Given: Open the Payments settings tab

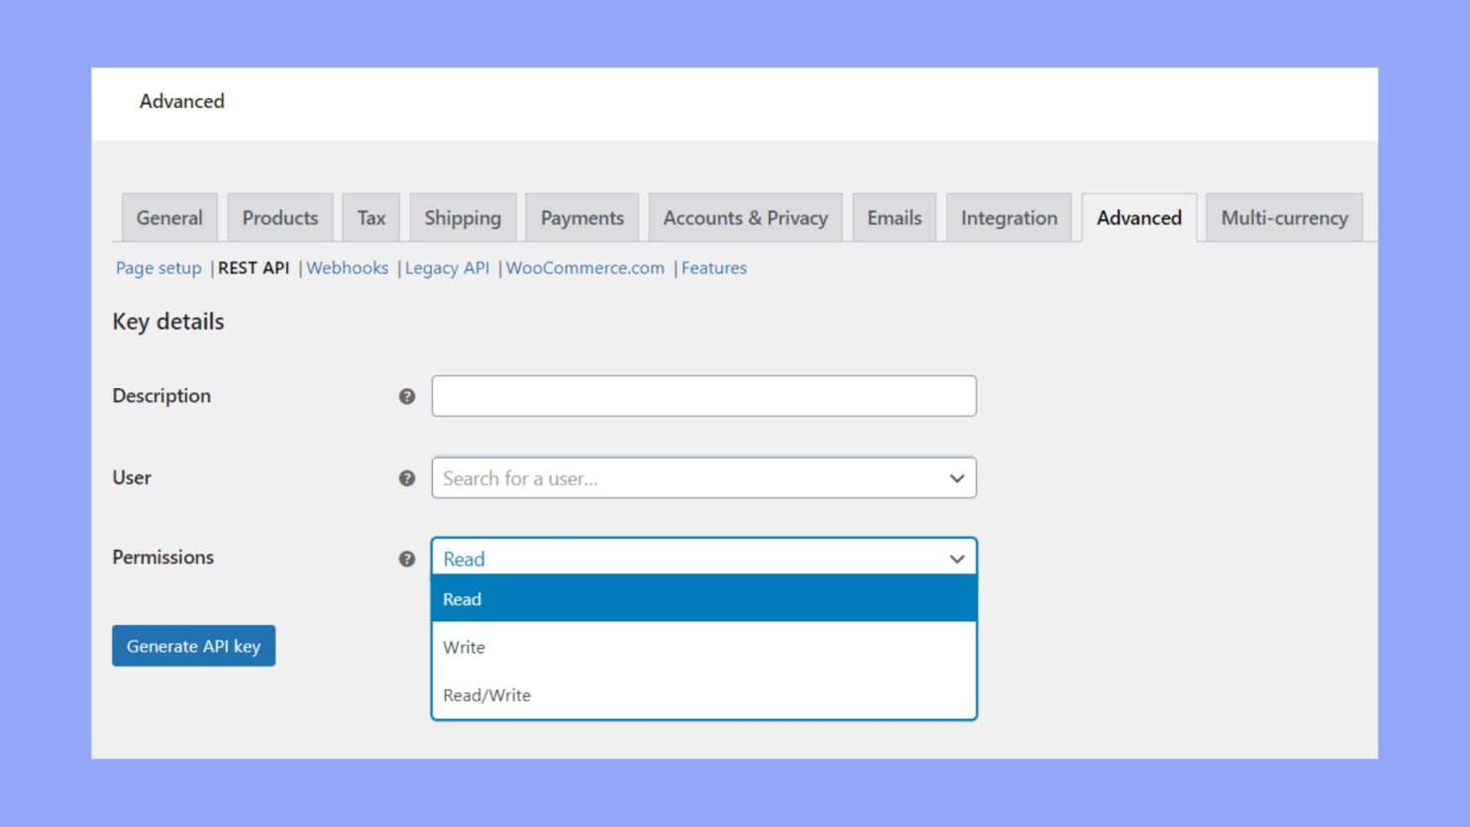Looking at the screenshot, I should [581, 217].
